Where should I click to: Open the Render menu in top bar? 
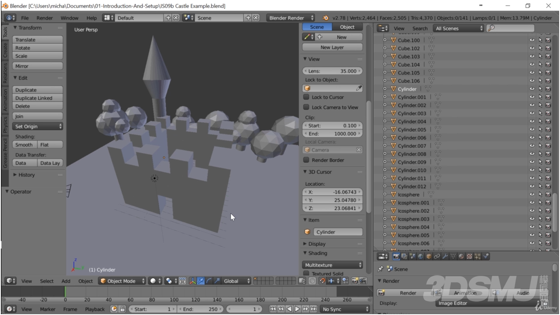[x=44, y=18]
